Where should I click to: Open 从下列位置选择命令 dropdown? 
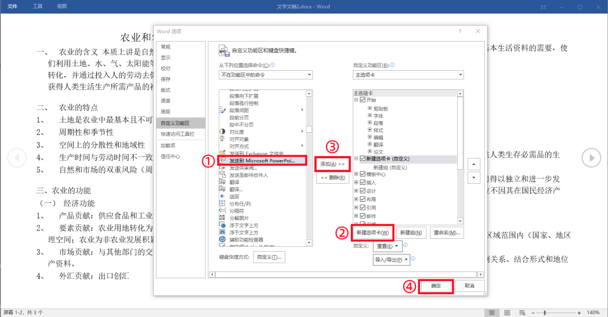coord(266,75)
